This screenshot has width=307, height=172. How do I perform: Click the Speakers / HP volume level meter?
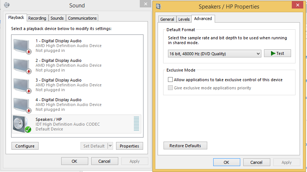pyautogui.click(x=136, y=124)
